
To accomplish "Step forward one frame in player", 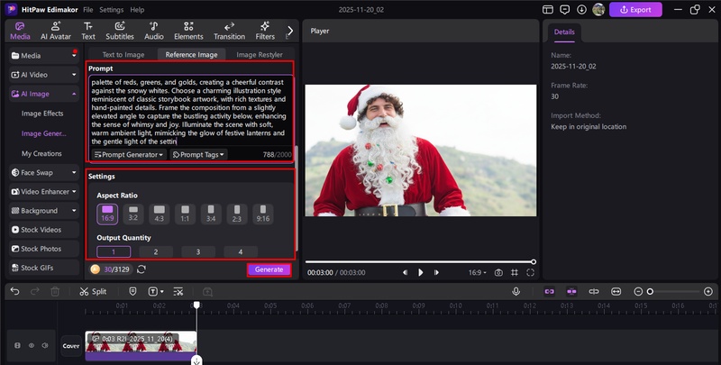I will [436, 272].
